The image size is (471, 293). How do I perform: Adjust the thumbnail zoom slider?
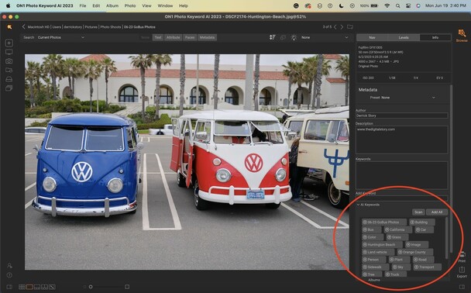pyautogui.click(x=91, y=287)
